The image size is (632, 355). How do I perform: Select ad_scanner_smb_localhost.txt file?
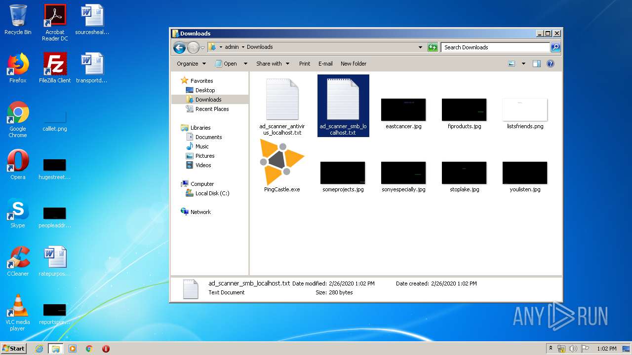coord(343,106)
